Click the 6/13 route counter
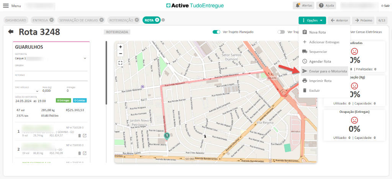 382,21
